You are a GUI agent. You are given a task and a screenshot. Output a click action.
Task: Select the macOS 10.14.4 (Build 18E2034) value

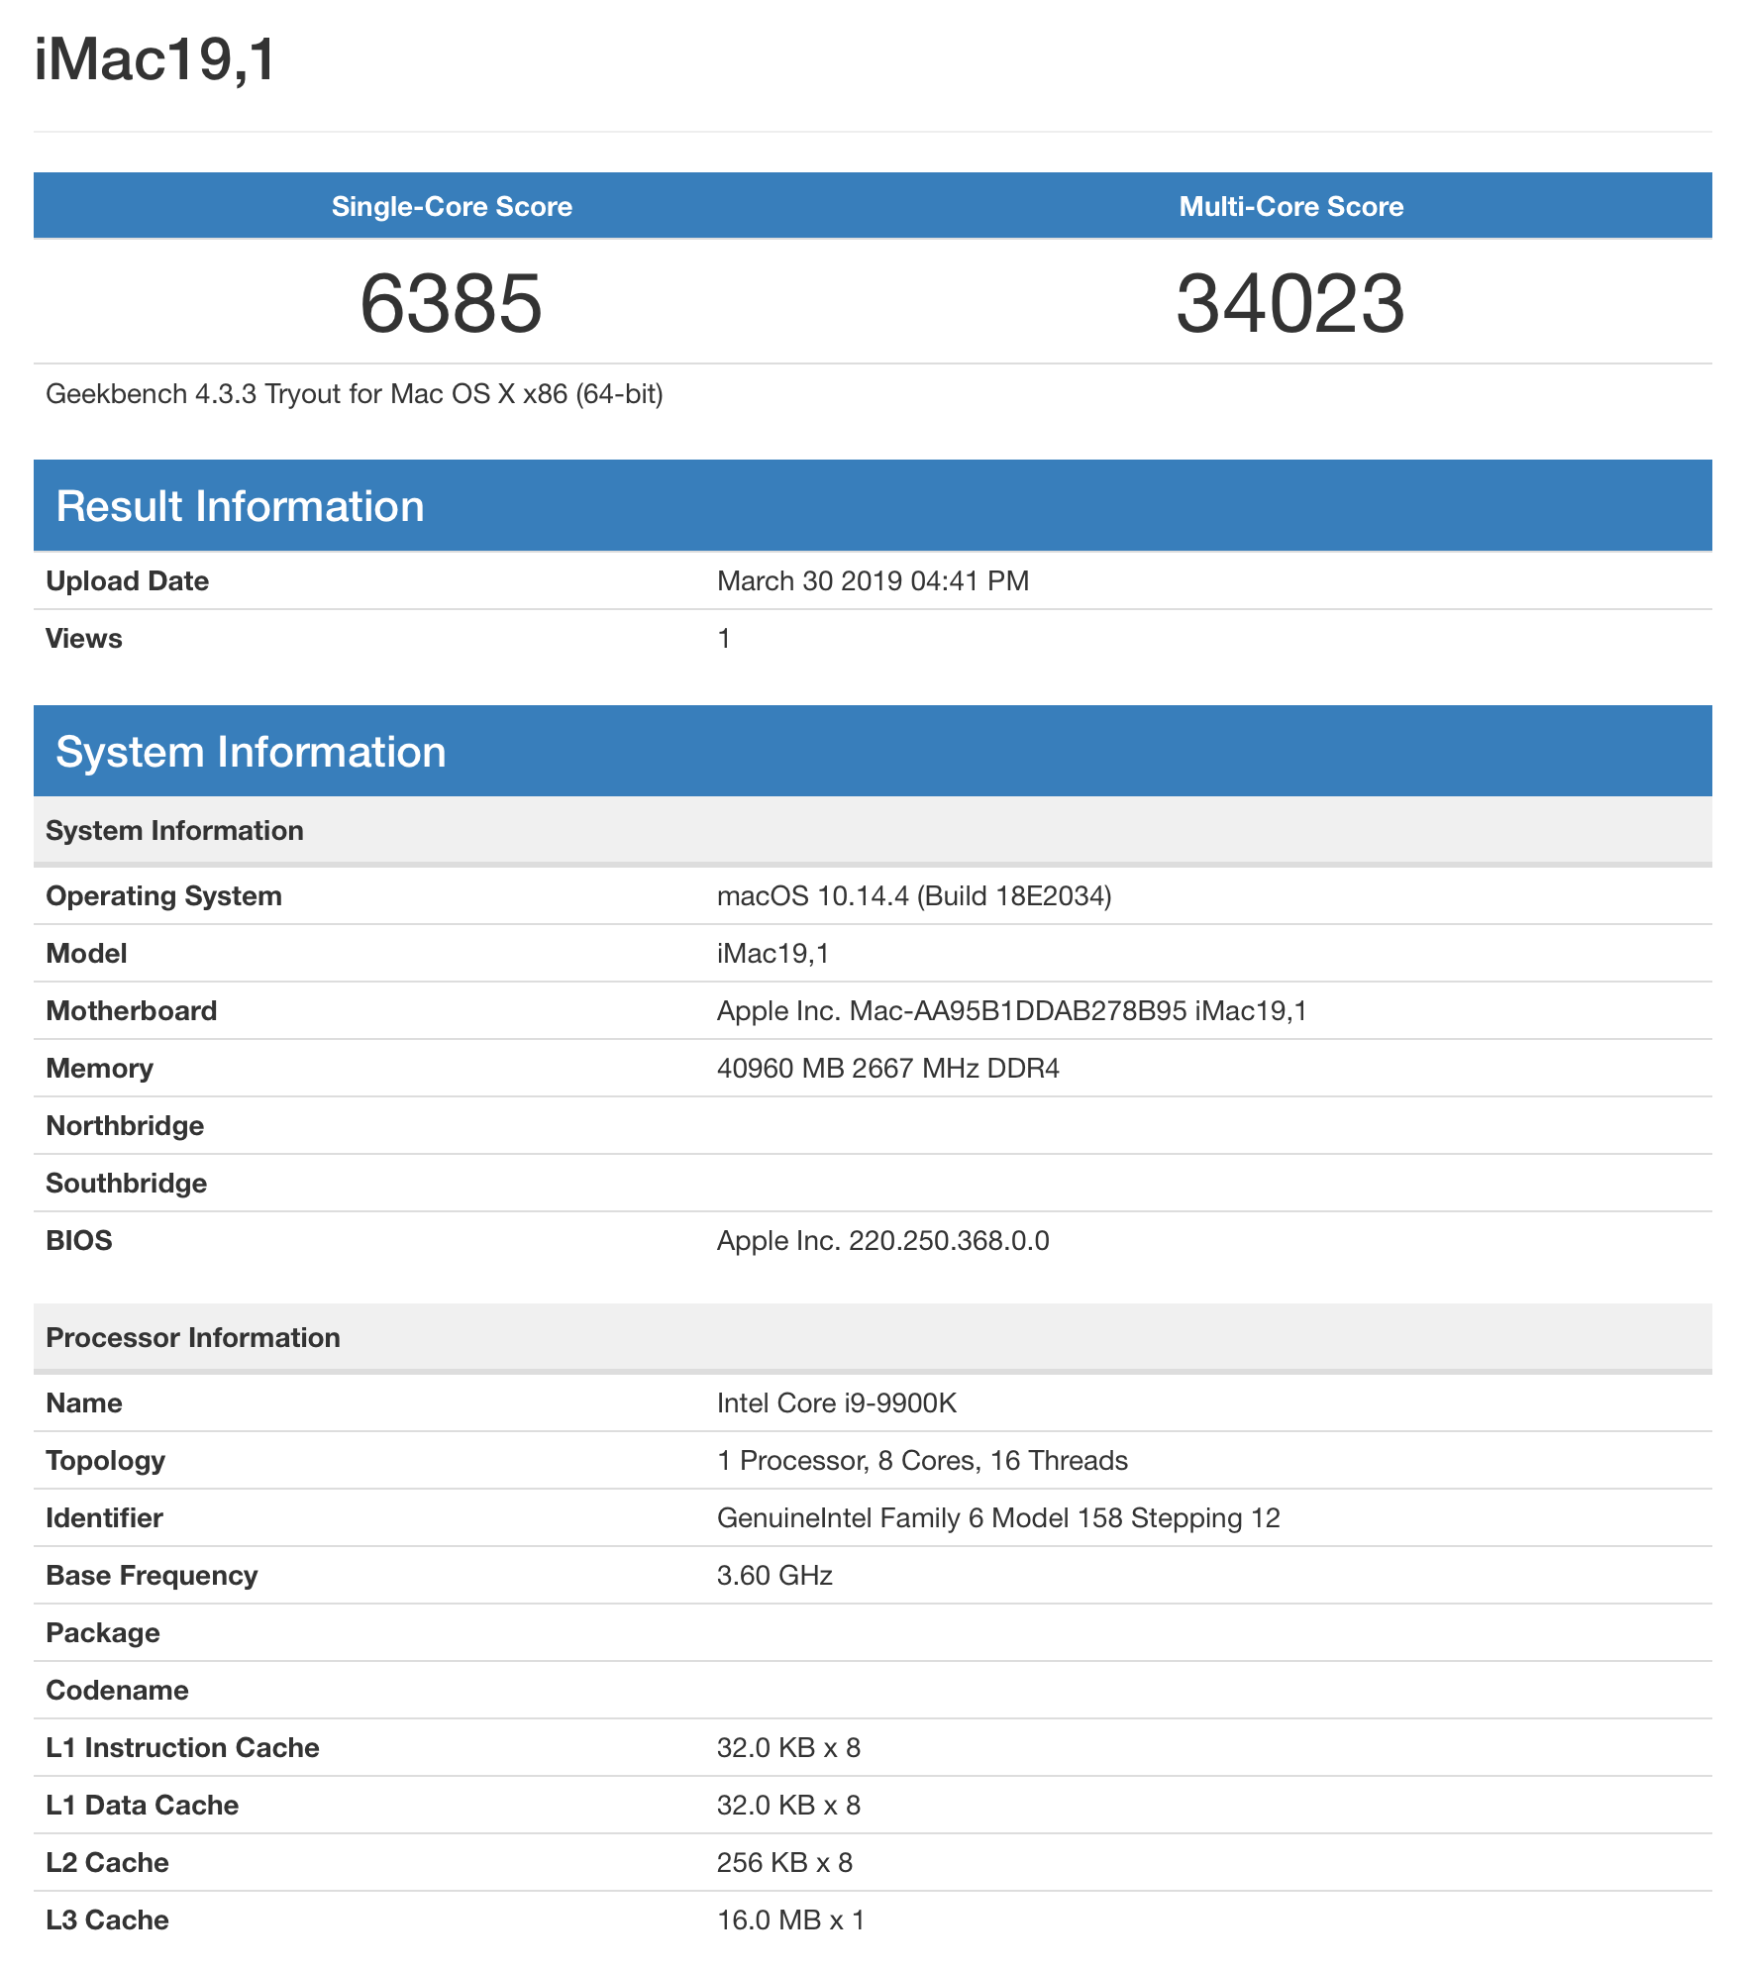[914, 895]
